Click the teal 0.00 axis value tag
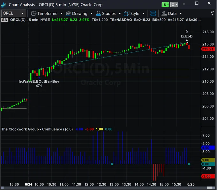Viewport: 217px width, 190px height. (208, 164)
